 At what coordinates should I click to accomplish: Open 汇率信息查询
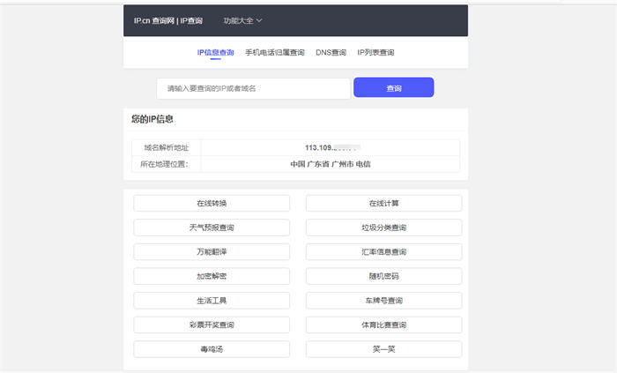[383, 252]
